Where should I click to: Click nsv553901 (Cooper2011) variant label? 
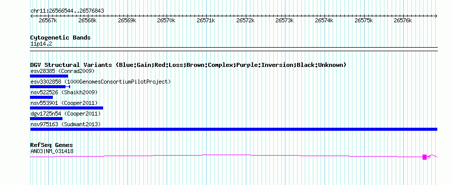[64, 103]
